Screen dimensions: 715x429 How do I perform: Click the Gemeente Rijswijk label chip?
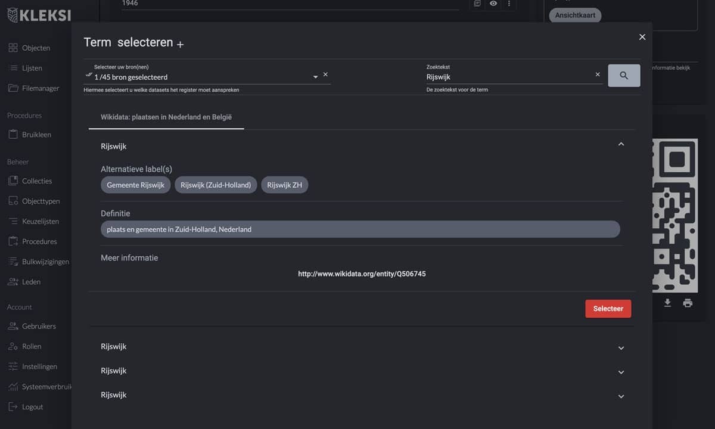click(136, 185)
